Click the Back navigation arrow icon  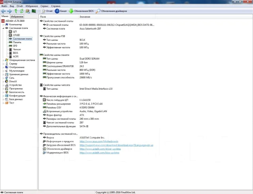[x=4, y=11]
